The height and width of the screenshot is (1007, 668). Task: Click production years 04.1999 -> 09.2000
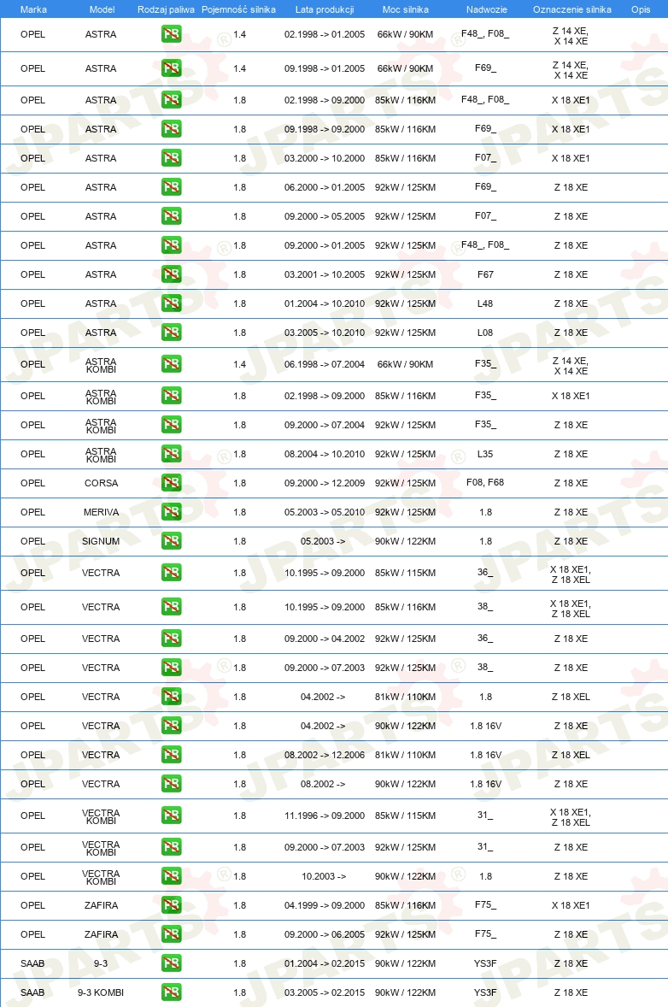[x=325, y=905]
